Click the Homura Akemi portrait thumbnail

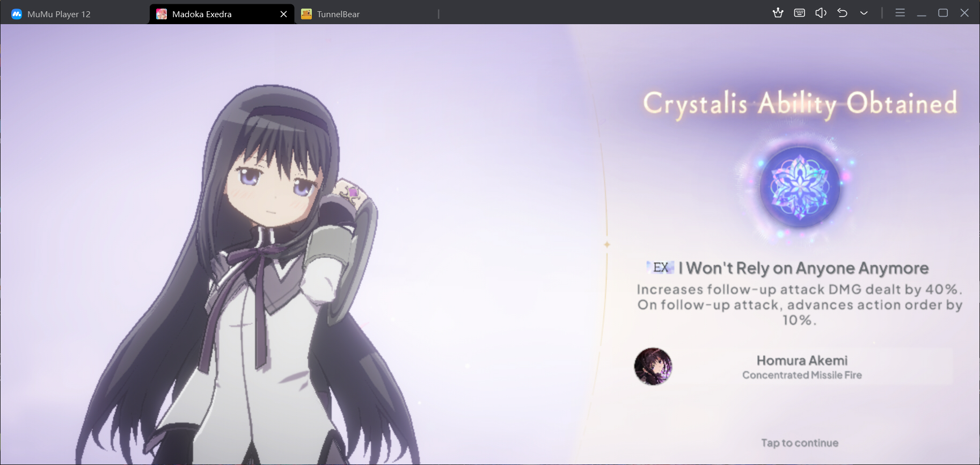[x=653, y=366]
